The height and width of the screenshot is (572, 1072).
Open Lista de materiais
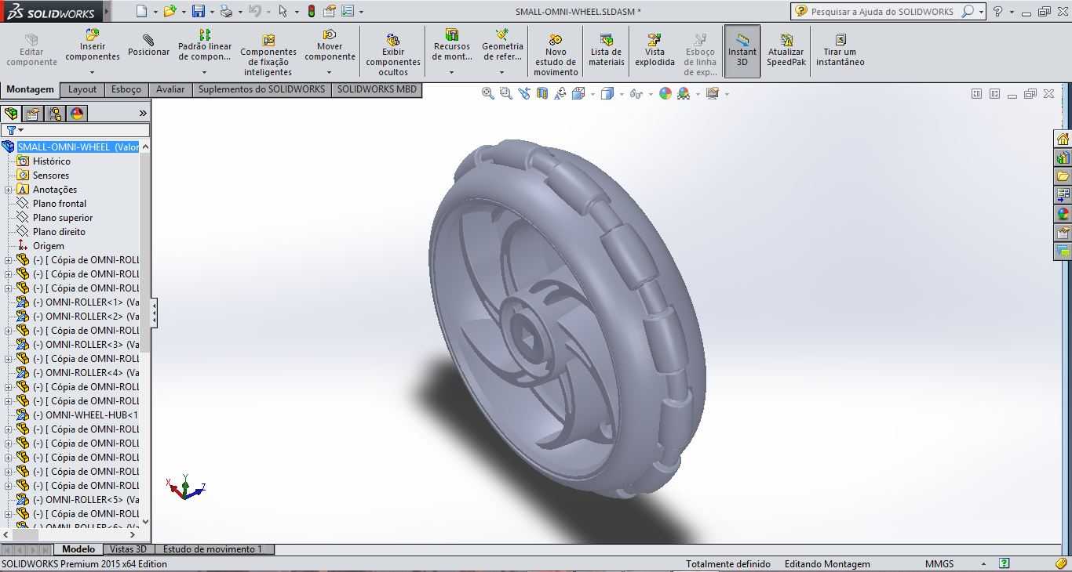(607, 50)
